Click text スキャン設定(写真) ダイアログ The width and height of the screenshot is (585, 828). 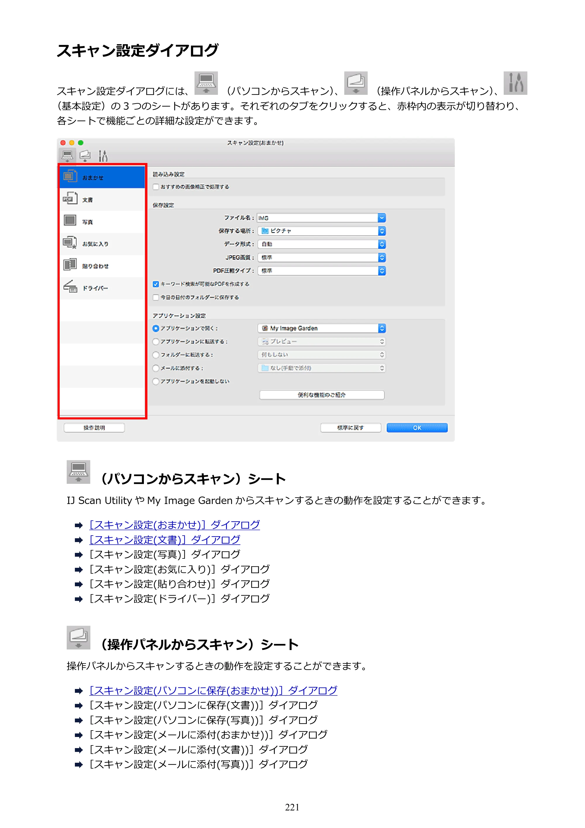tap(165, 555)
